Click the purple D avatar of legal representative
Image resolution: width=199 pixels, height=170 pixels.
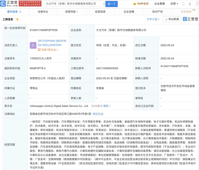pyautogui.click(x=33, y=45)
